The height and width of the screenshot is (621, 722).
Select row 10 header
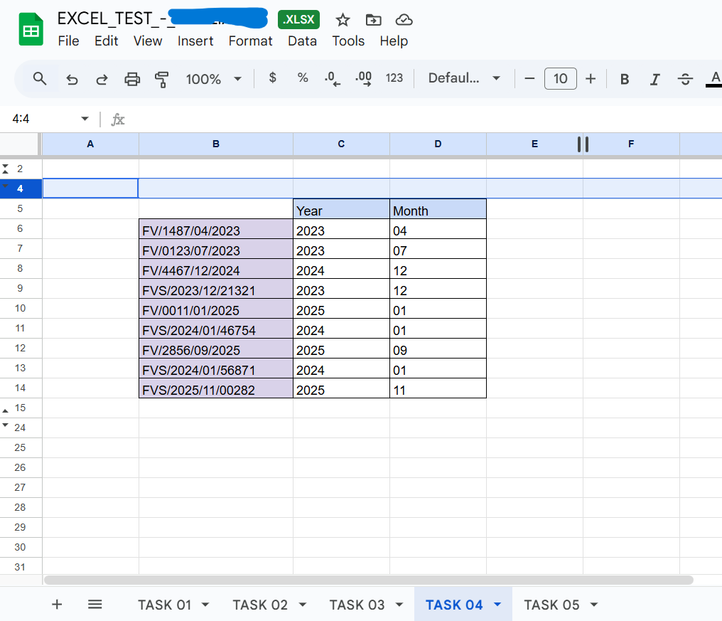pos(21,308)
